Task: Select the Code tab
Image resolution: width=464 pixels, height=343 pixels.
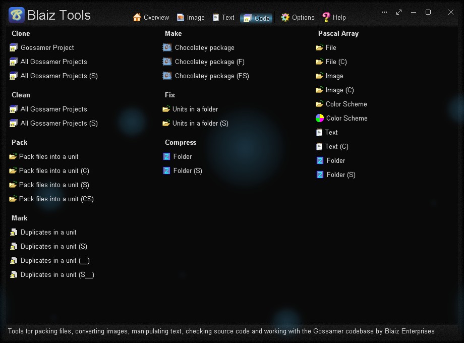Action: pyautogui.click(x=256, y=18)
